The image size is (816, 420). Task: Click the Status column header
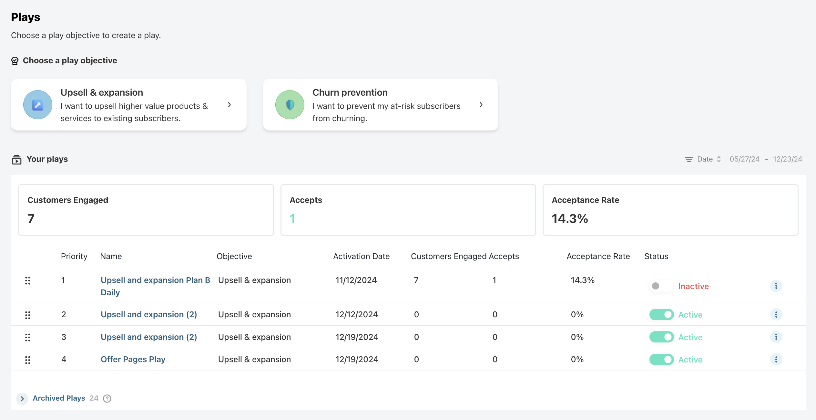point(656,256)
